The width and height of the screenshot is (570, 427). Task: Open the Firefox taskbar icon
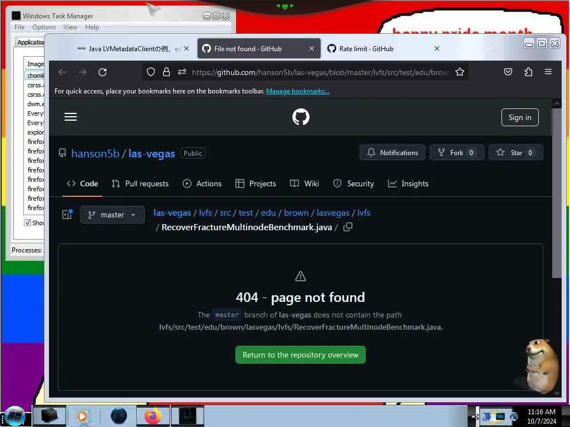click(153, 416)
